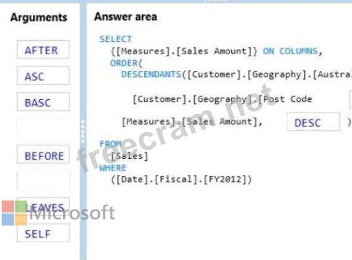
Task: Click the ASC argument box
Action: tap(43, 77)
